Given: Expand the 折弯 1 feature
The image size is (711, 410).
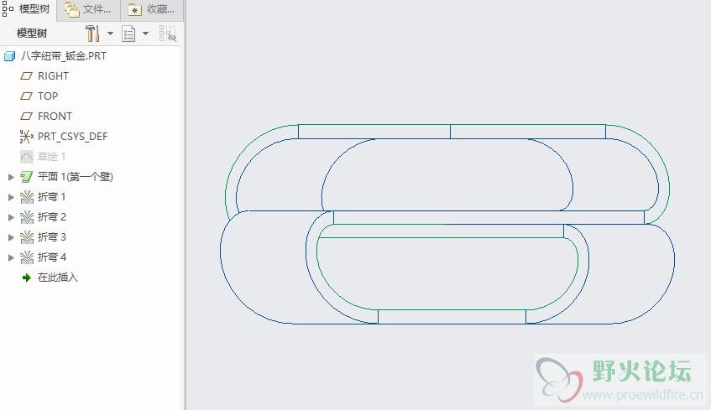Looking at the screenshot, I should (x=12, y=197).
